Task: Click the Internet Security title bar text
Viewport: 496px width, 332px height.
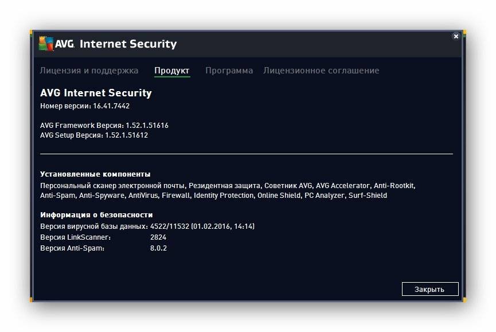Action: pos(128,44)
